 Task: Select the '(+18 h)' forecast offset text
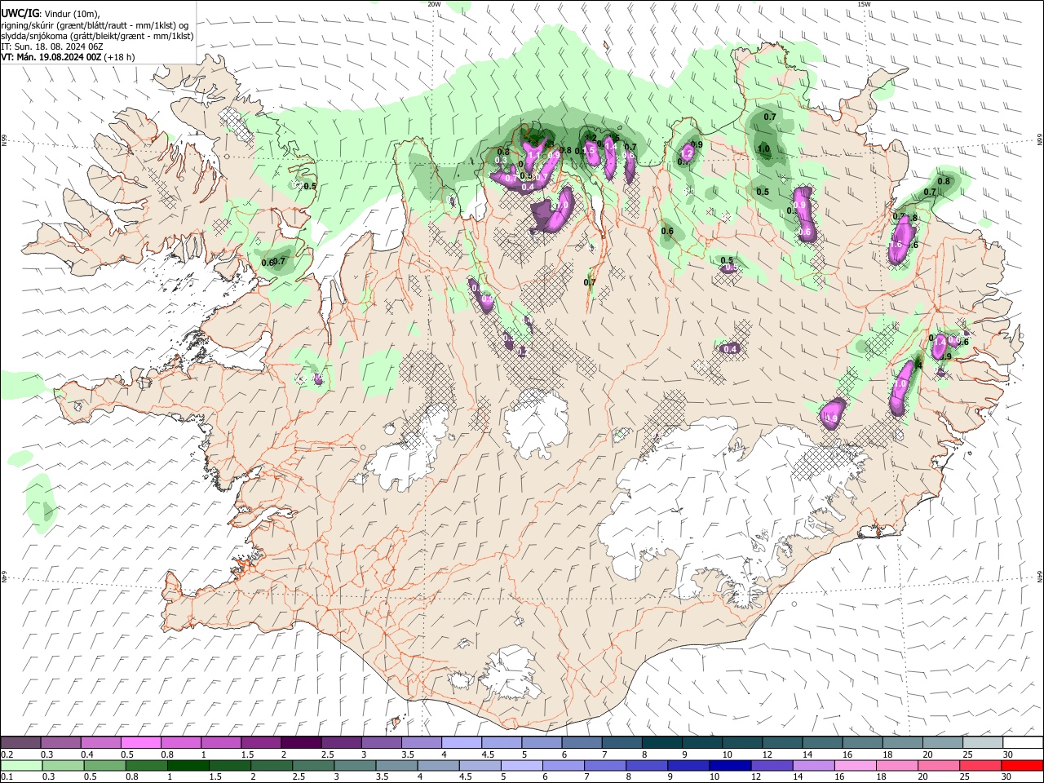(120, 57)
